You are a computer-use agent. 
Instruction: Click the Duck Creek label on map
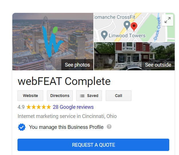coord(157,28)
